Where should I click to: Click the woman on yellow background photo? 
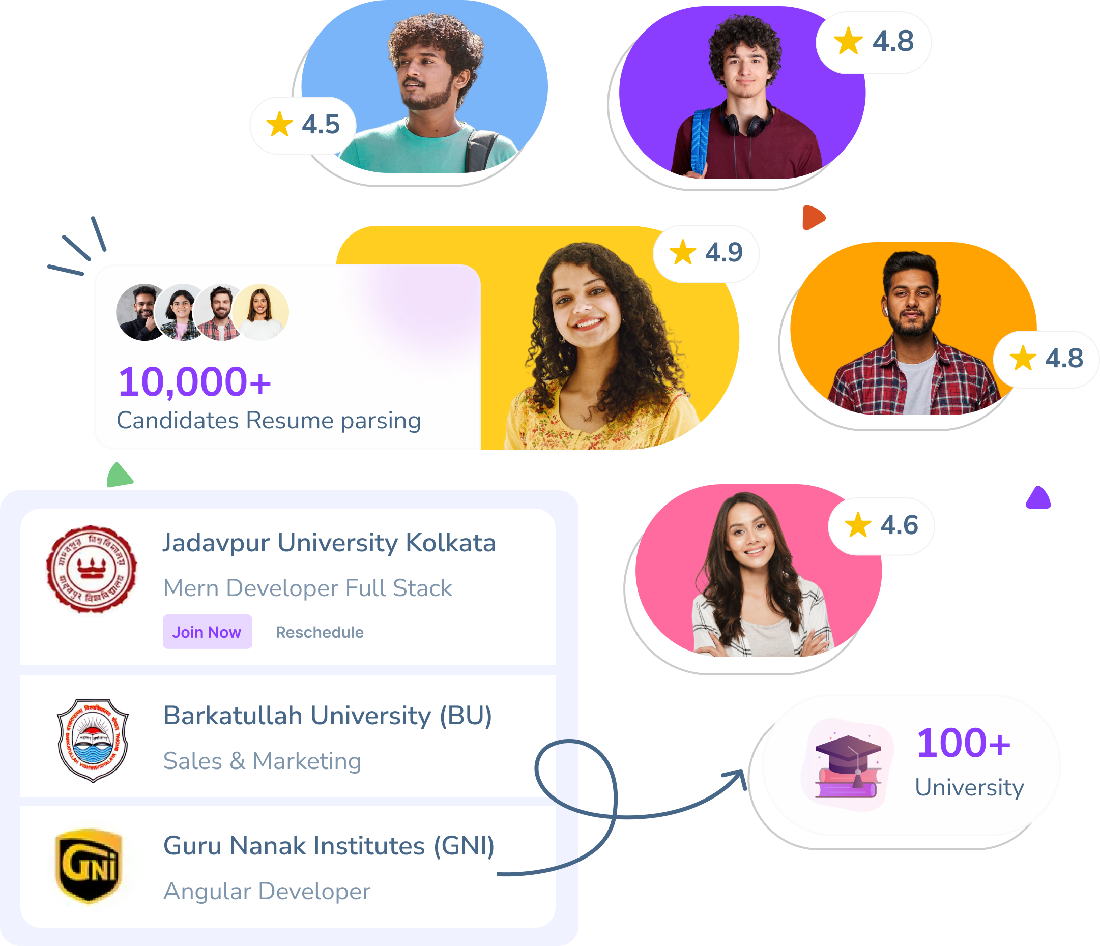coord(600,345)
